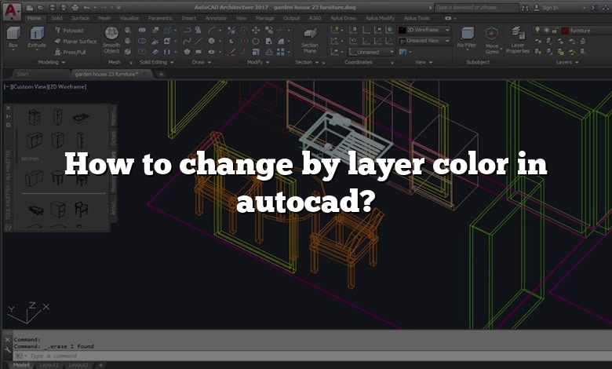612x369 pixels.
Task: Switch to the Annotate ribbon tab
Action: coord(217,17)
